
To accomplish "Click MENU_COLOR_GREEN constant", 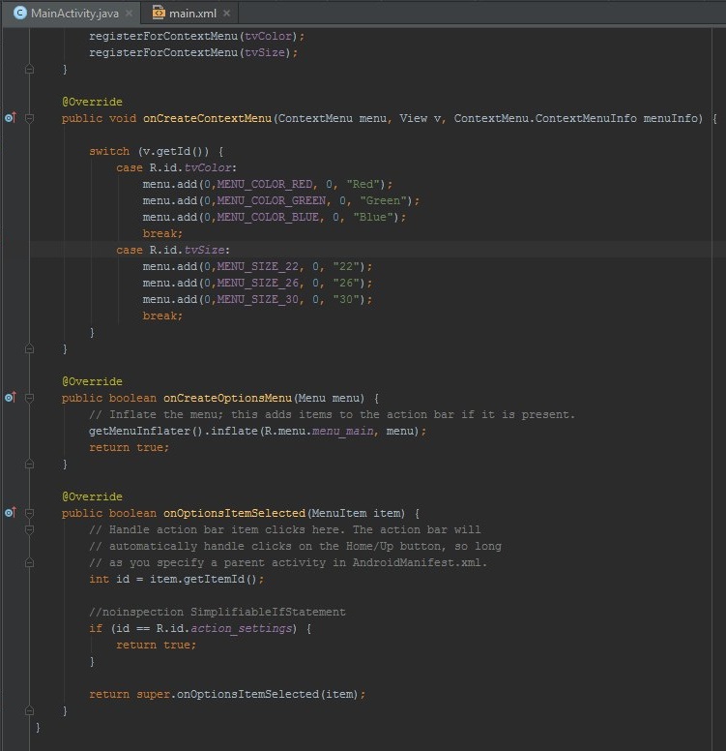I will pos(272,200).
